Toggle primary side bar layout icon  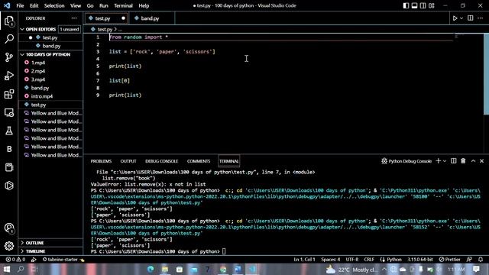click(x=406, y=5)
